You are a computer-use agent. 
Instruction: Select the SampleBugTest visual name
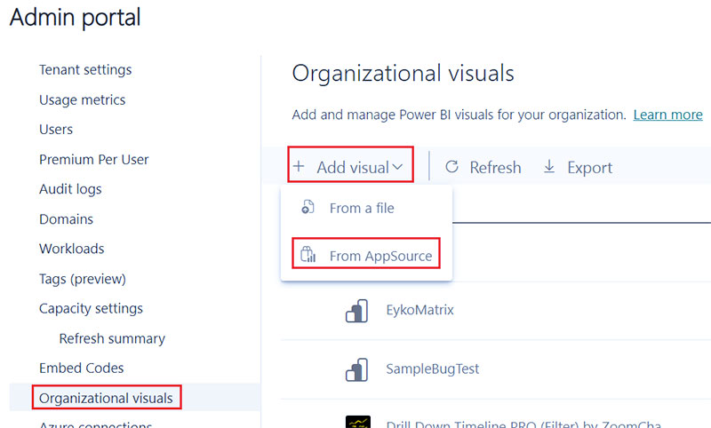tap(433, 369)
